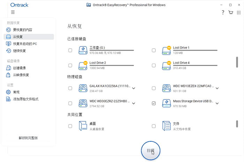This screenshot has height=162, width=244.
Task: Click the WDC WD30EZRZ disk icon
Action: click(83, 103)
